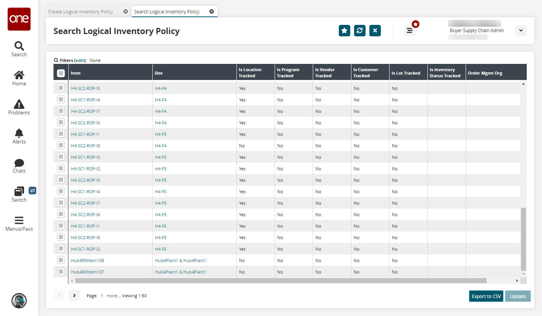542x316 pixels.
Task: Click the next page arrow
Action: click(x=74, y=296)
